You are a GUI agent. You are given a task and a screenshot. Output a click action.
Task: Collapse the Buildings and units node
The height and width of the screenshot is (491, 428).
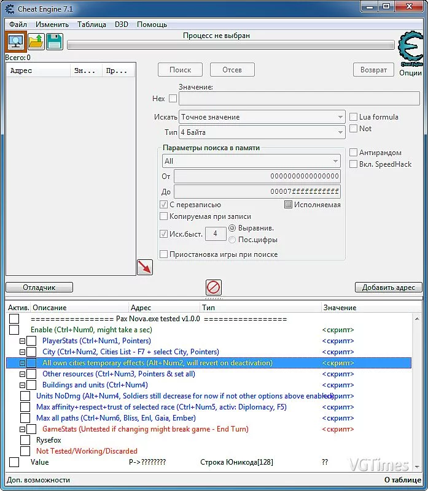[x=22, y=385]
